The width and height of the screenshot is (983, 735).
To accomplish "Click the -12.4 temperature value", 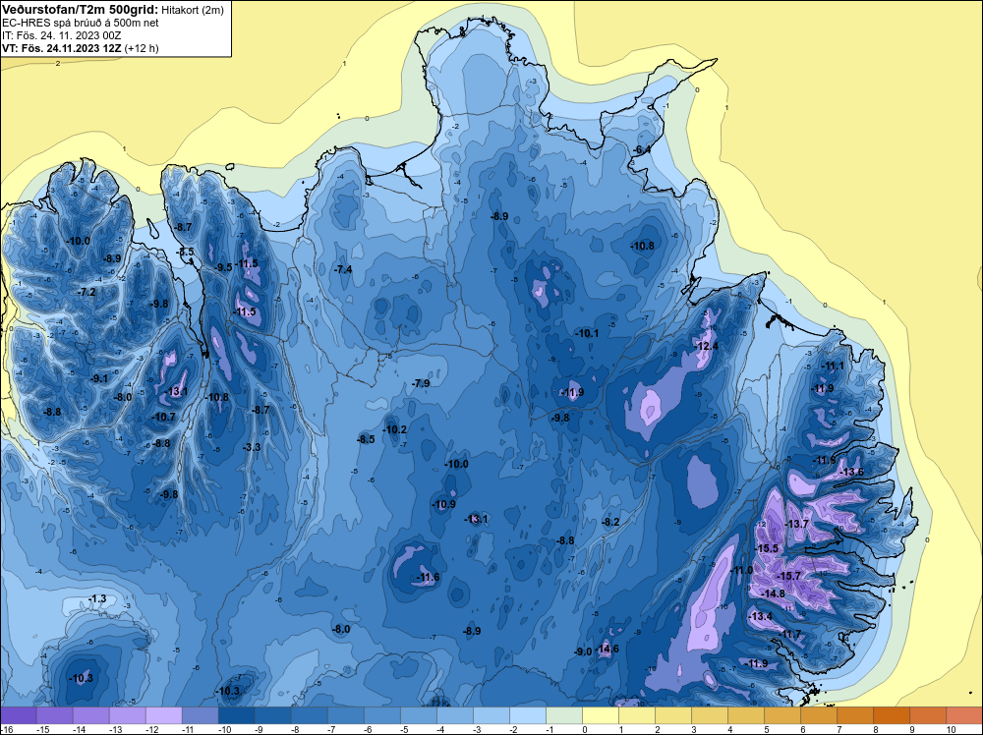I will [x=707, y=346].
